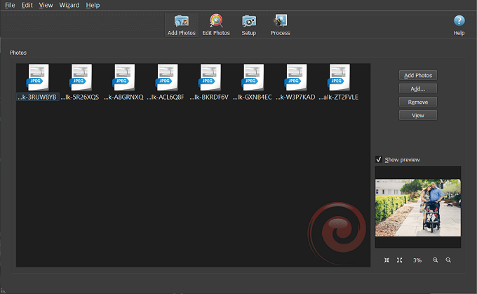This screenshot has height=294, width=477.
Task: Select the JPEG file ending in A8GRNXQ
Action: [x=123, y=82]
